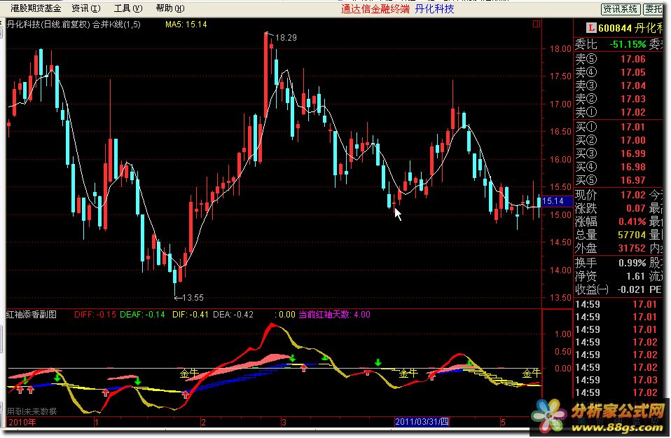Click the DIF: -0.41 indicator value
671x438 pixels.
click(191, 314)
